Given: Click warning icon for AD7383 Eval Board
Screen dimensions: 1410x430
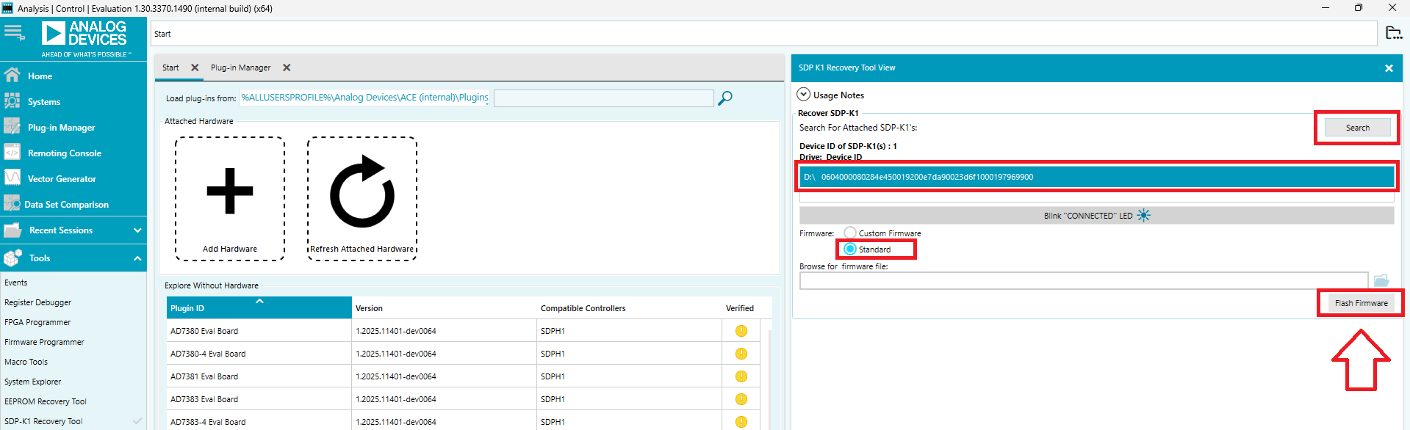Looking at the screenshot, I should (741, 399).
